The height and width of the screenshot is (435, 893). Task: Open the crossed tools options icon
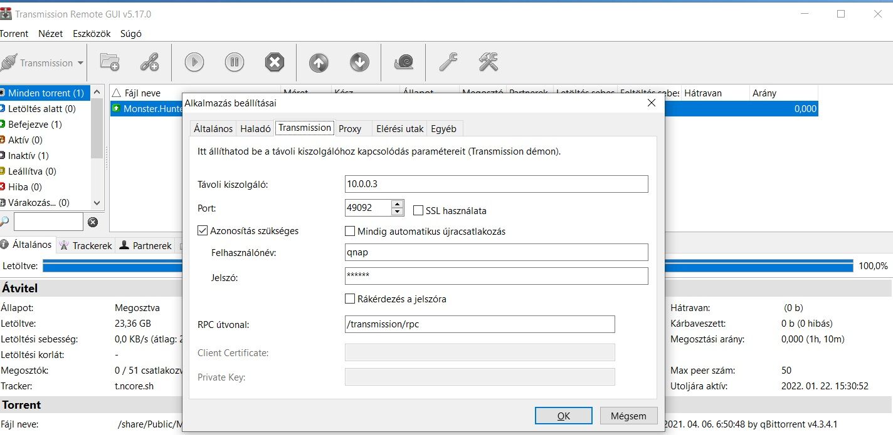[x=489, y=62]
